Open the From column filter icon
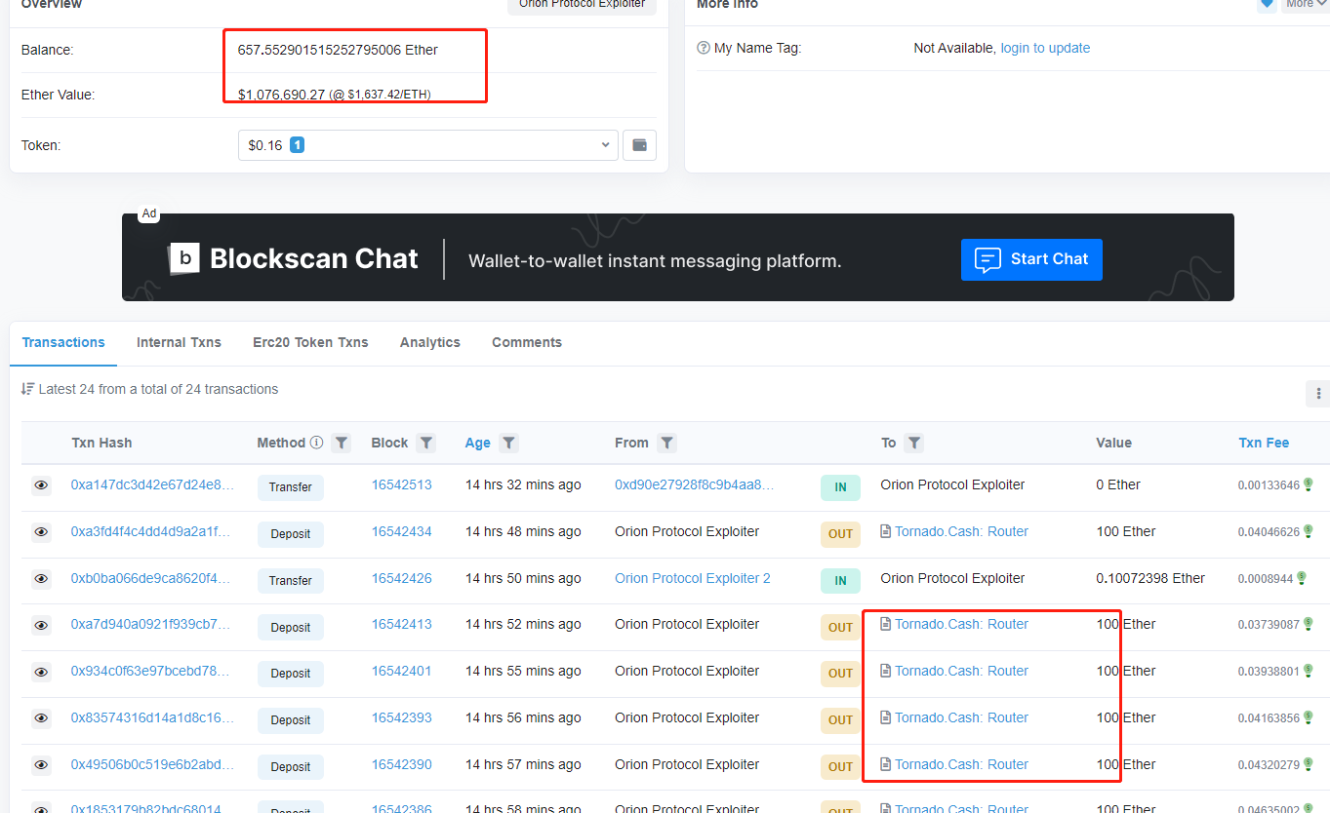Viewport: 1330px width, 813px height. coord(666,443)
